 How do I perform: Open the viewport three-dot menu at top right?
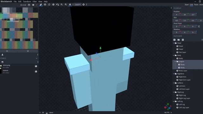[x=171, y=8]
